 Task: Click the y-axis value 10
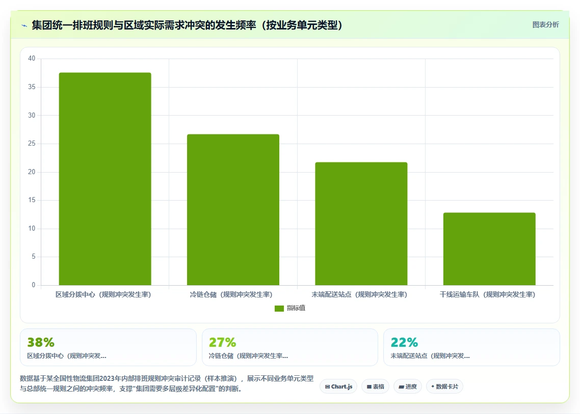point(32,229)
